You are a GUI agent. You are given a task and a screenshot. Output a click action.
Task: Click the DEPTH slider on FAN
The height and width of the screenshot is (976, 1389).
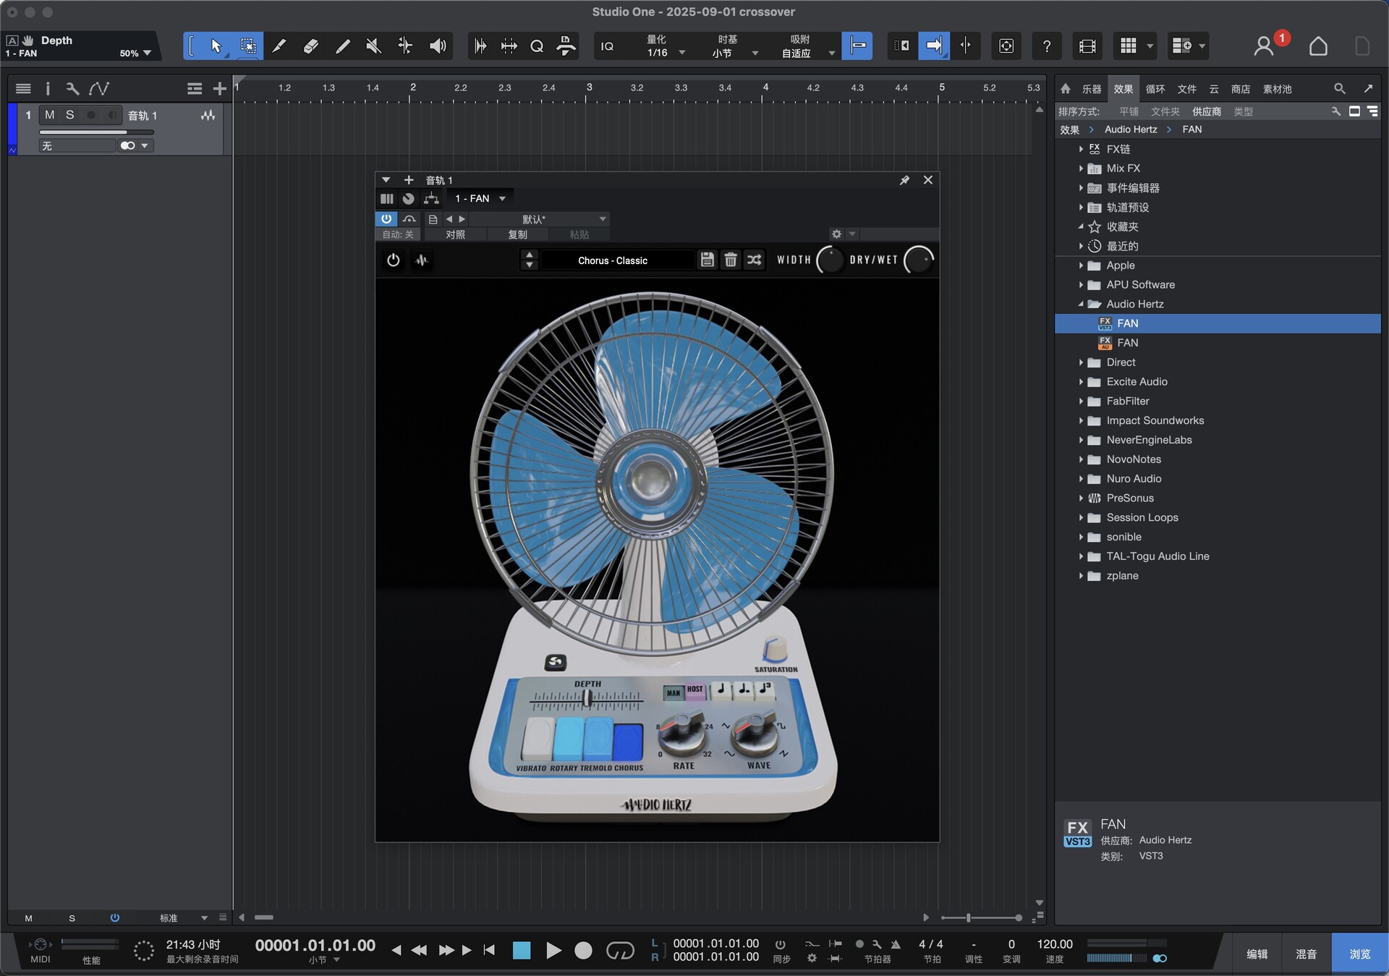587,699
